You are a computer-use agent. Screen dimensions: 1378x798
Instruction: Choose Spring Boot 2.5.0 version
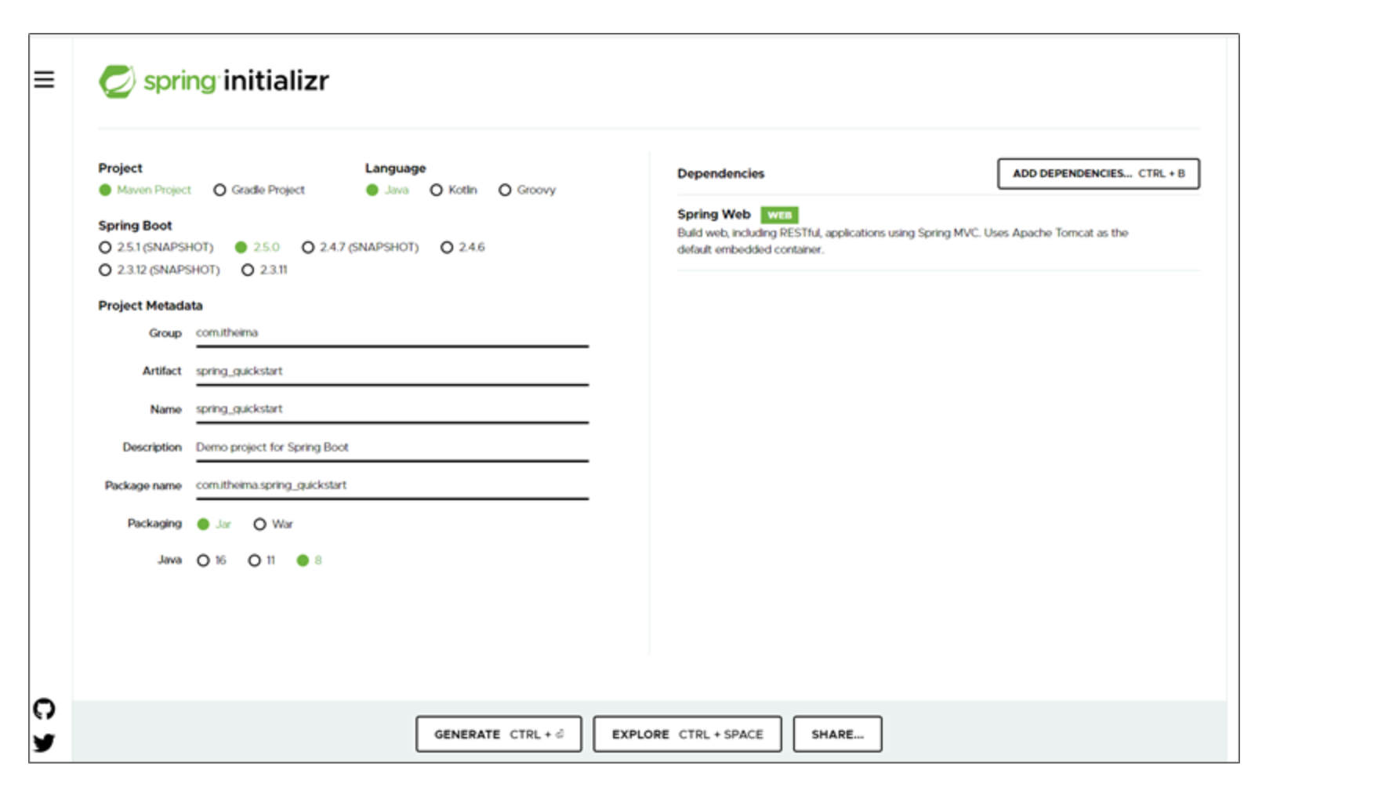pyautogui.click(x=241, y=247)
